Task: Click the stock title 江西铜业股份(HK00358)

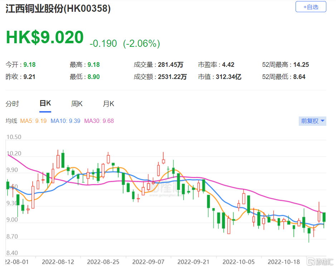Action: (58, 9)
